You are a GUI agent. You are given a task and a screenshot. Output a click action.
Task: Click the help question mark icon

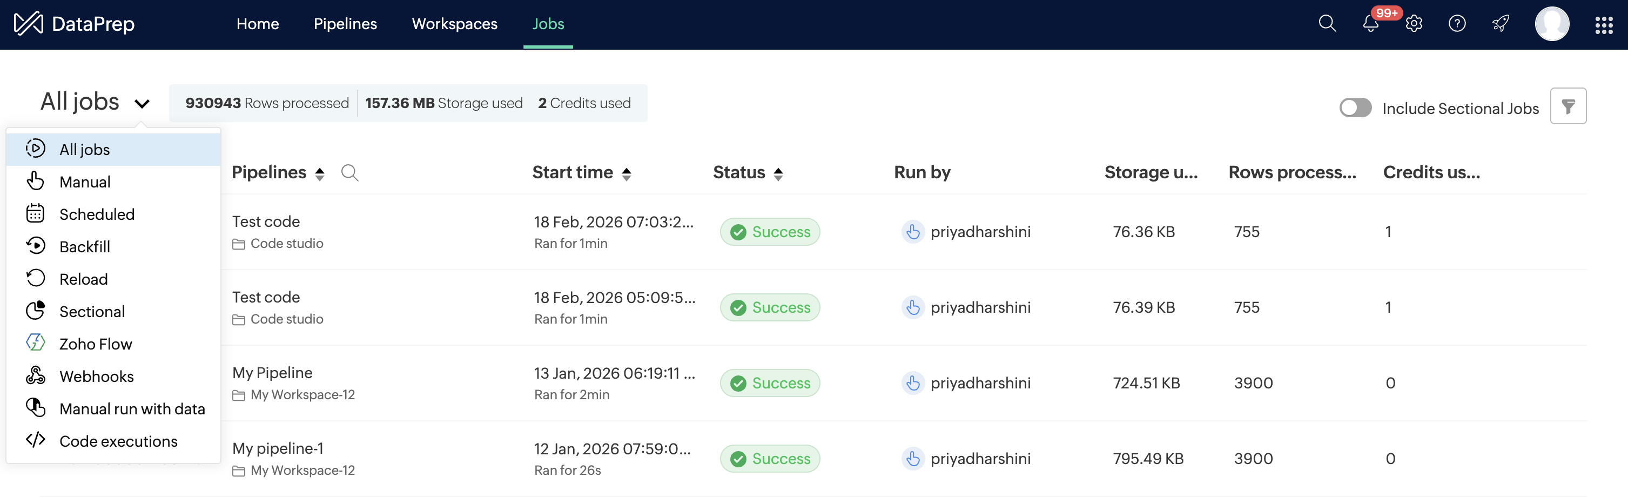[x=1457, y=24]
